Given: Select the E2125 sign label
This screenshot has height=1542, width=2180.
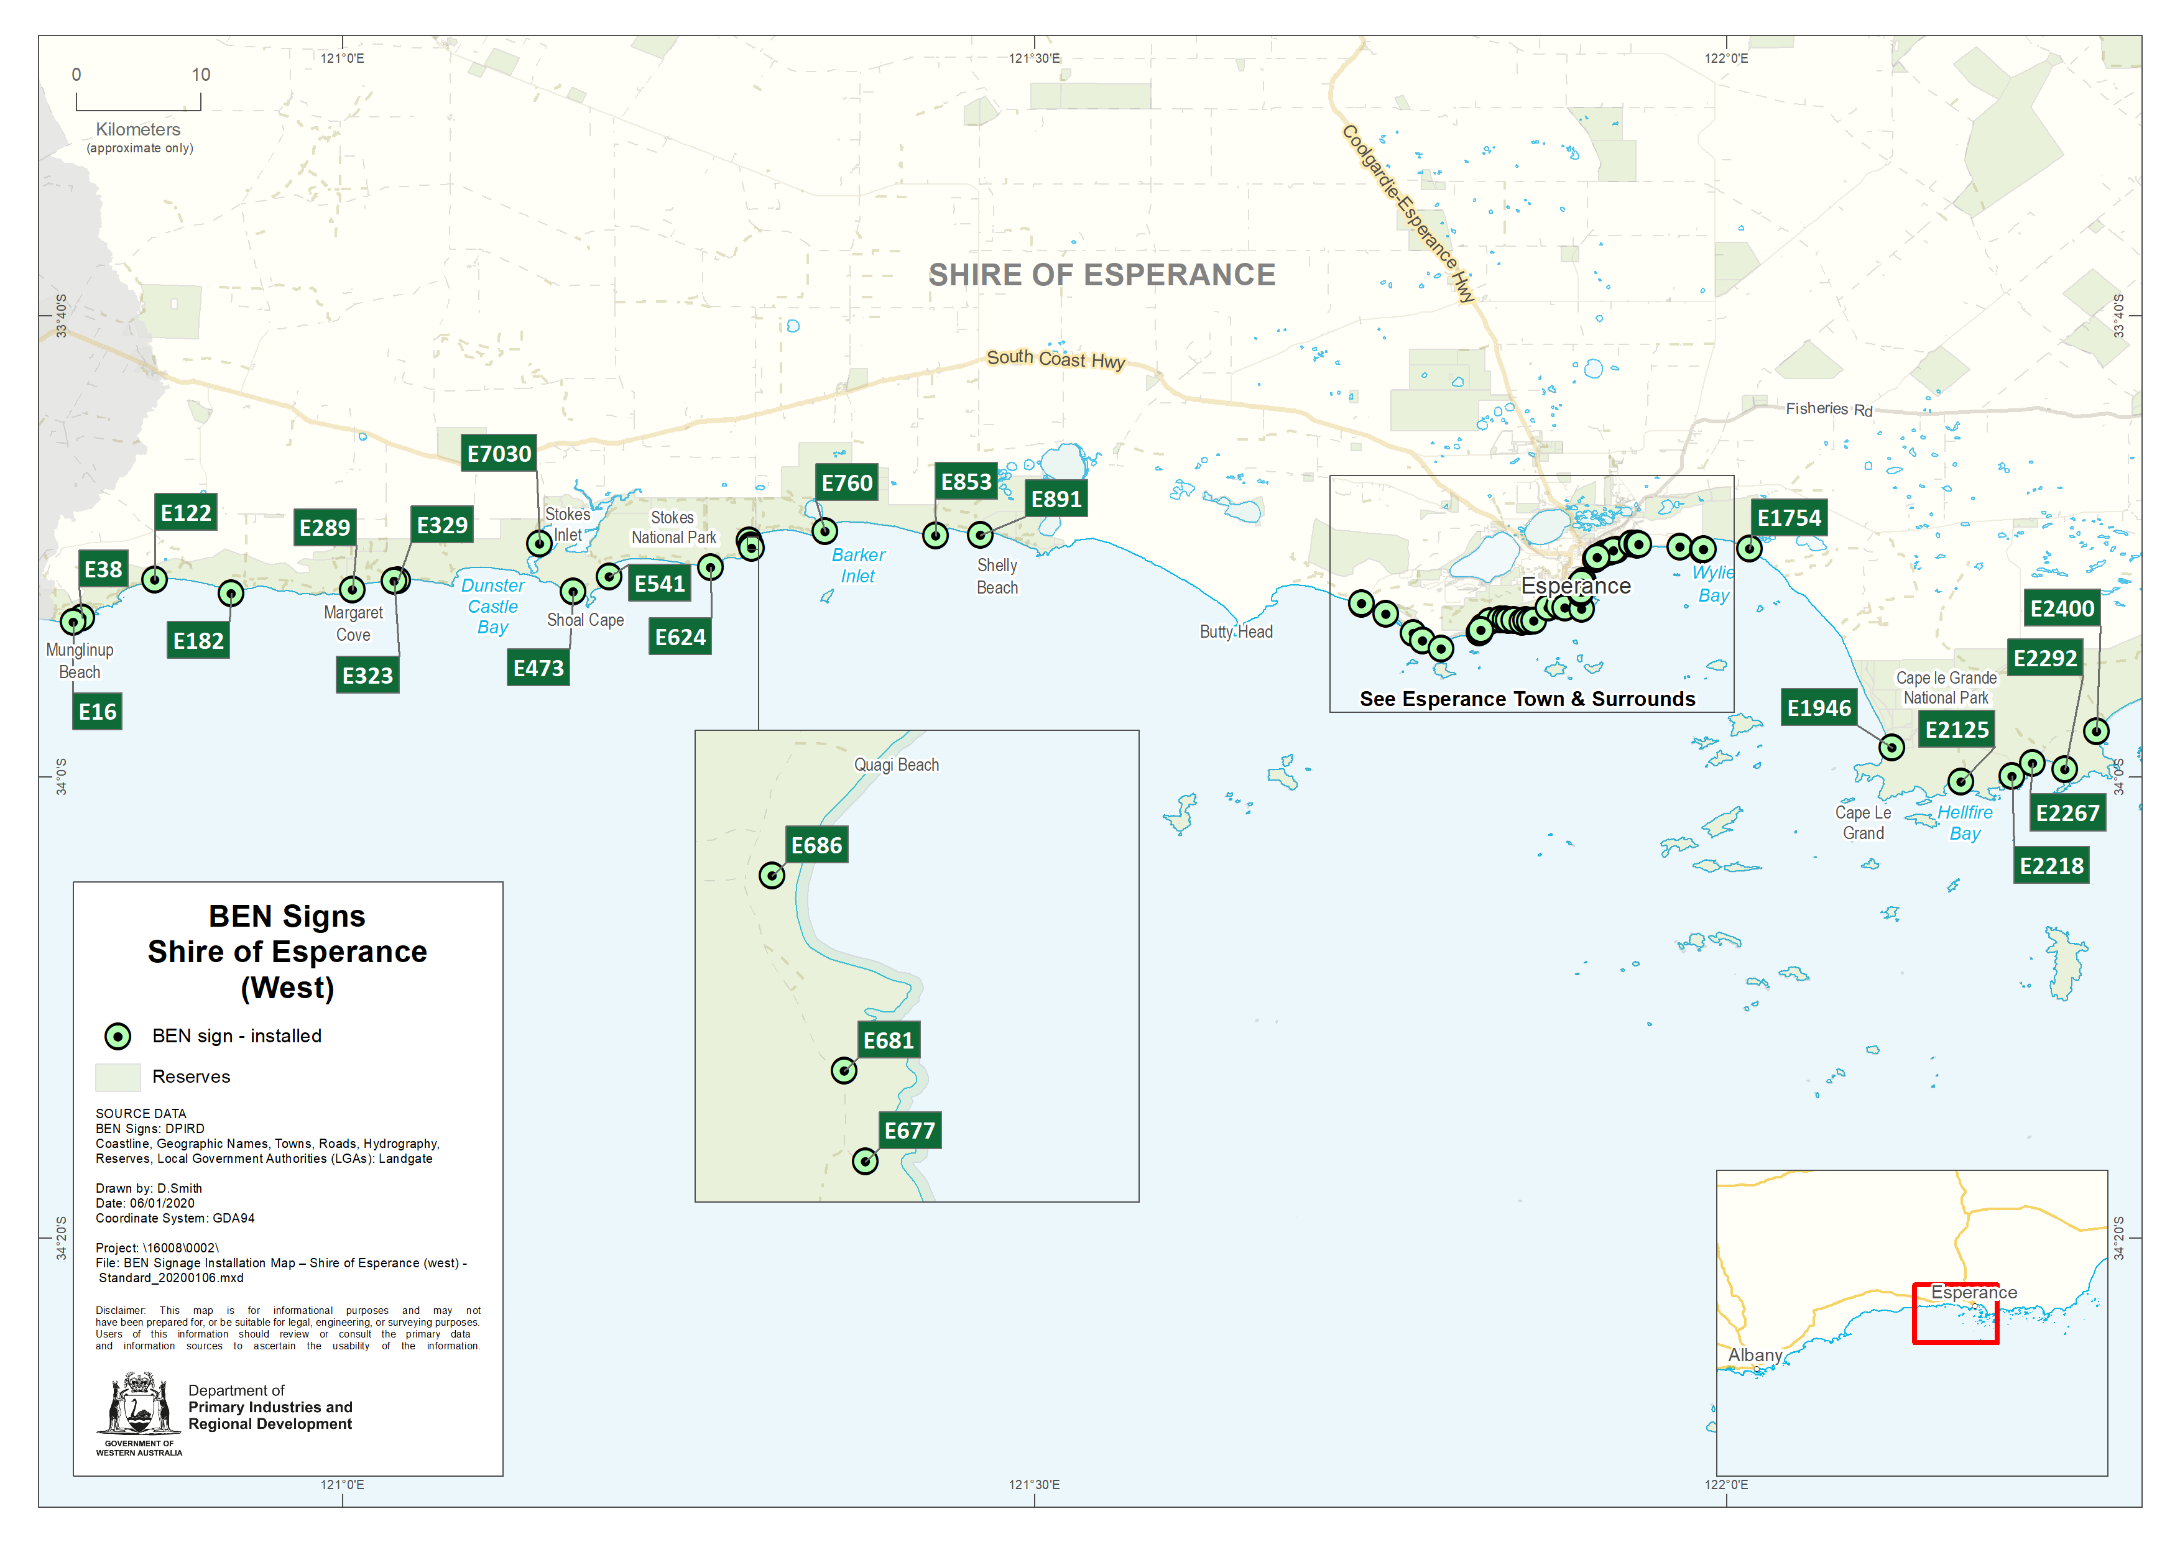Looking at the screenshot, I should tap(1956, 729).
